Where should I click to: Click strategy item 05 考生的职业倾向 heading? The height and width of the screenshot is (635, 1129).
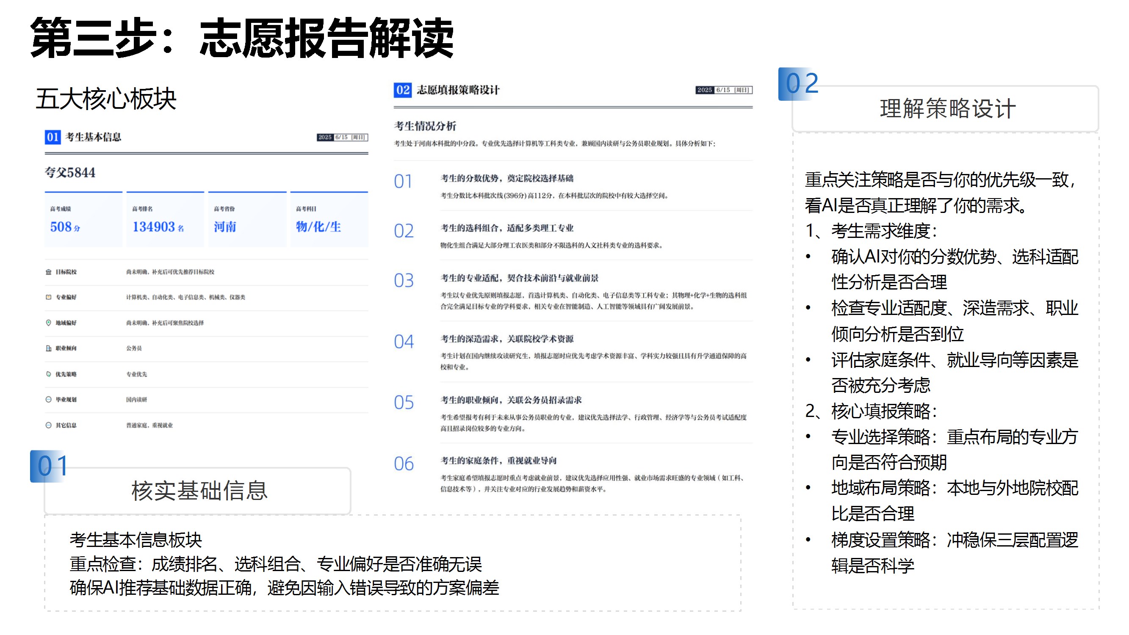(511, 400)
